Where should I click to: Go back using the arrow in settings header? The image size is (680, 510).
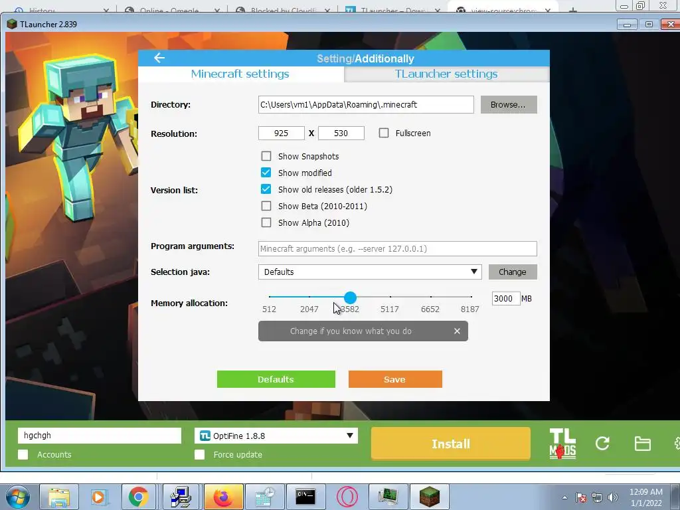tap(159, 58)
